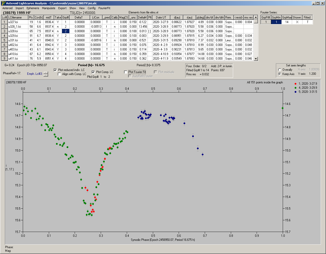Click the lightcurve table scrollbar up arrow
The image size is (326, 254).
coord(256,17)
